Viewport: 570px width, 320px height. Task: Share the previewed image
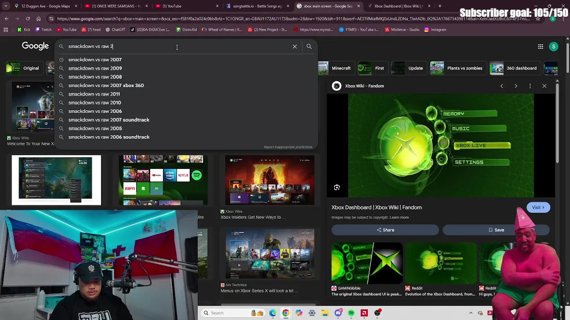[385, 230]
